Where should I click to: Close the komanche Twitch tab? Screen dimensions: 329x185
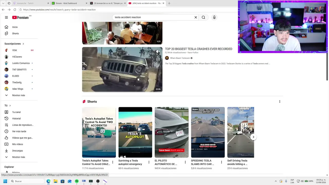tap(48, 3)
